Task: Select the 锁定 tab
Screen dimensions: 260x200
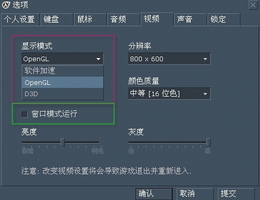Action: coord(224,20)
